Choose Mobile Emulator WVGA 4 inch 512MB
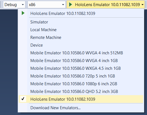The width and height of the screenshot is (147, 115). pos(81,53)
